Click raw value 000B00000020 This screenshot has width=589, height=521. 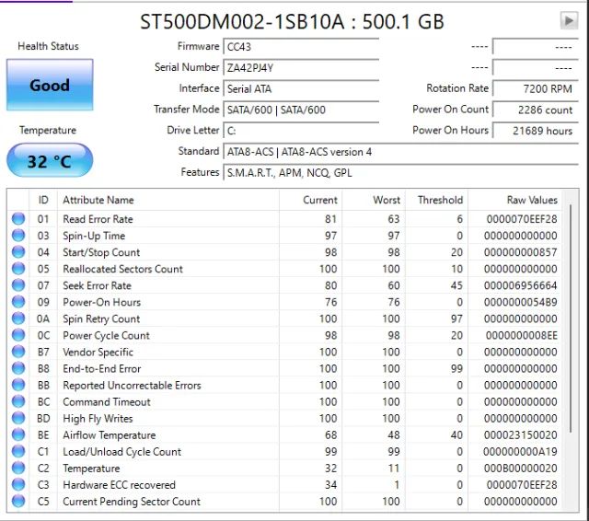pyautogui.click(x=520, y=469)
